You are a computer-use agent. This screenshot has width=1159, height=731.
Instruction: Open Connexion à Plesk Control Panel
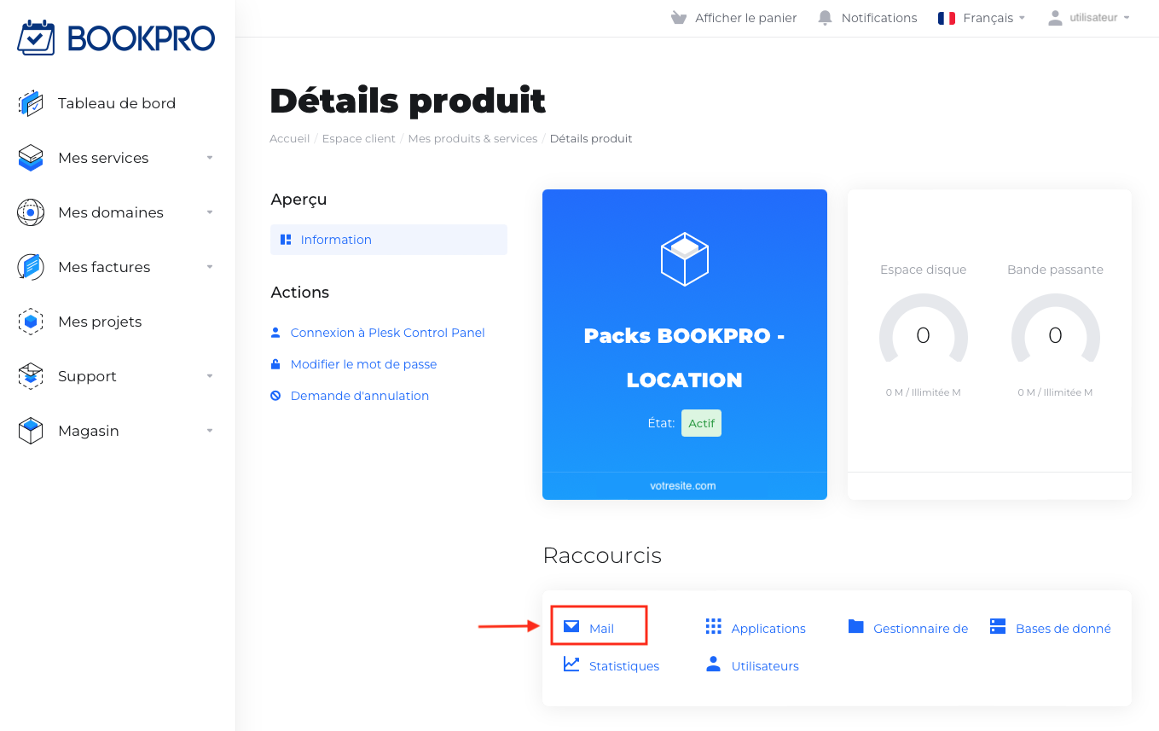[x=388, y=333]
